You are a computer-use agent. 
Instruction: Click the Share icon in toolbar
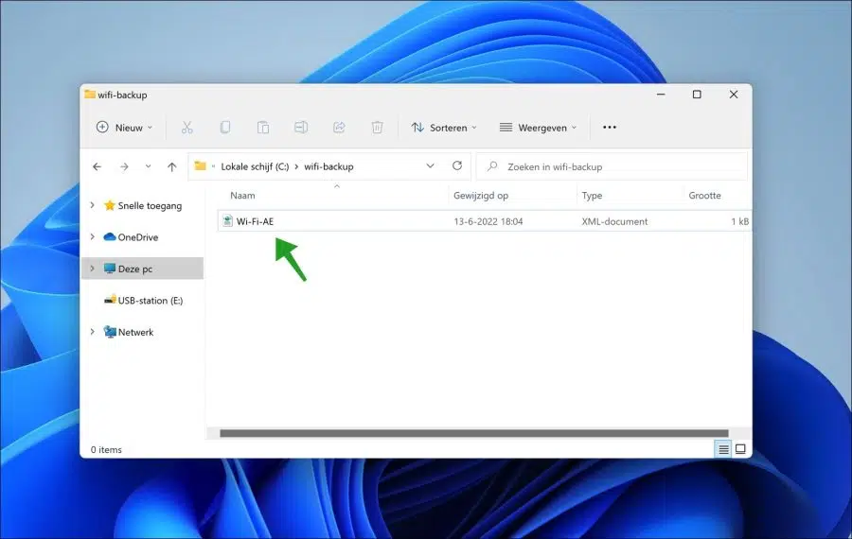point(339,128)
